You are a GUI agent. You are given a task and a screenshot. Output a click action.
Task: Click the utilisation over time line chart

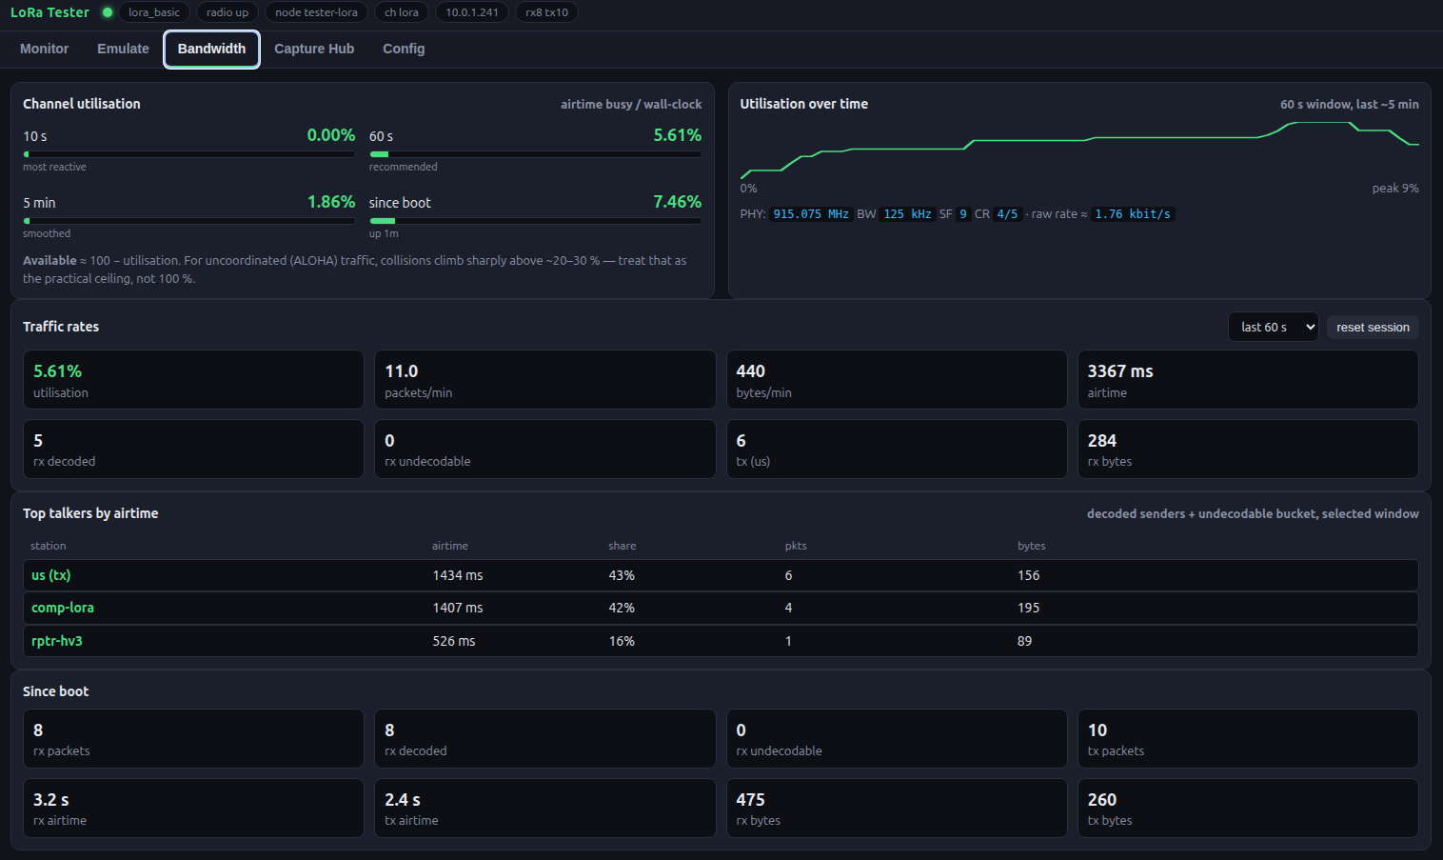[x=1079, y=150]
